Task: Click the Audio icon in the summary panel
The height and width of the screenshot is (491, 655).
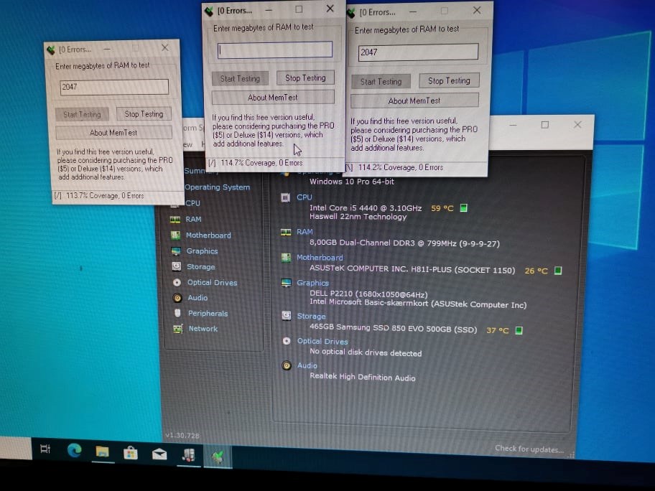Action: tap(286, 366)
